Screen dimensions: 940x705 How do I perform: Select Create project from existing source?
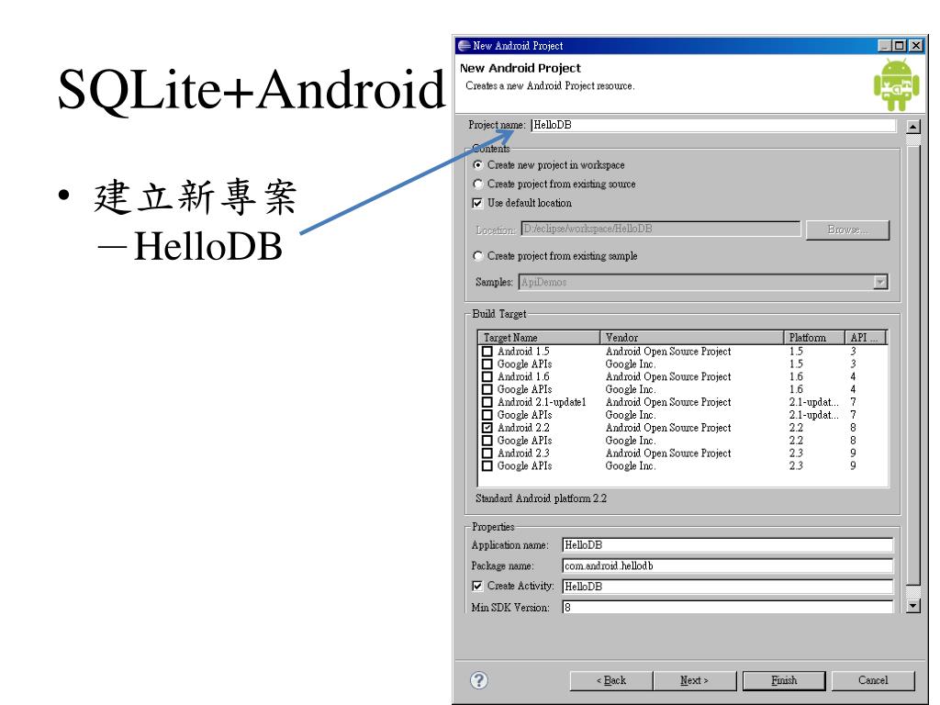477,184
